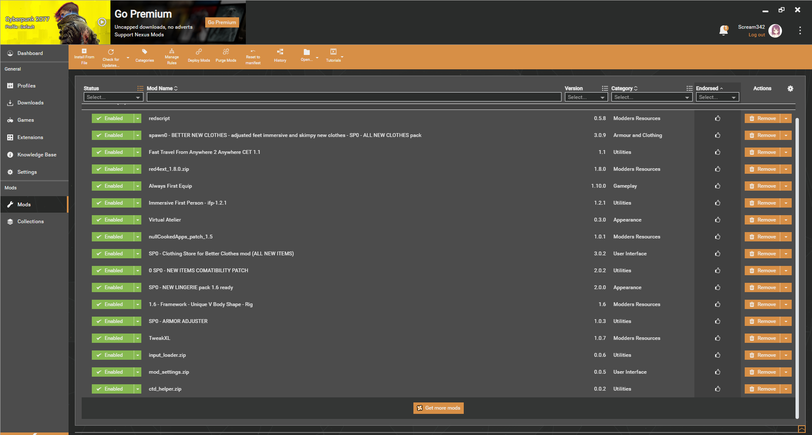Click Get more mods button
The image size is (812, 435).
(438, 408)
